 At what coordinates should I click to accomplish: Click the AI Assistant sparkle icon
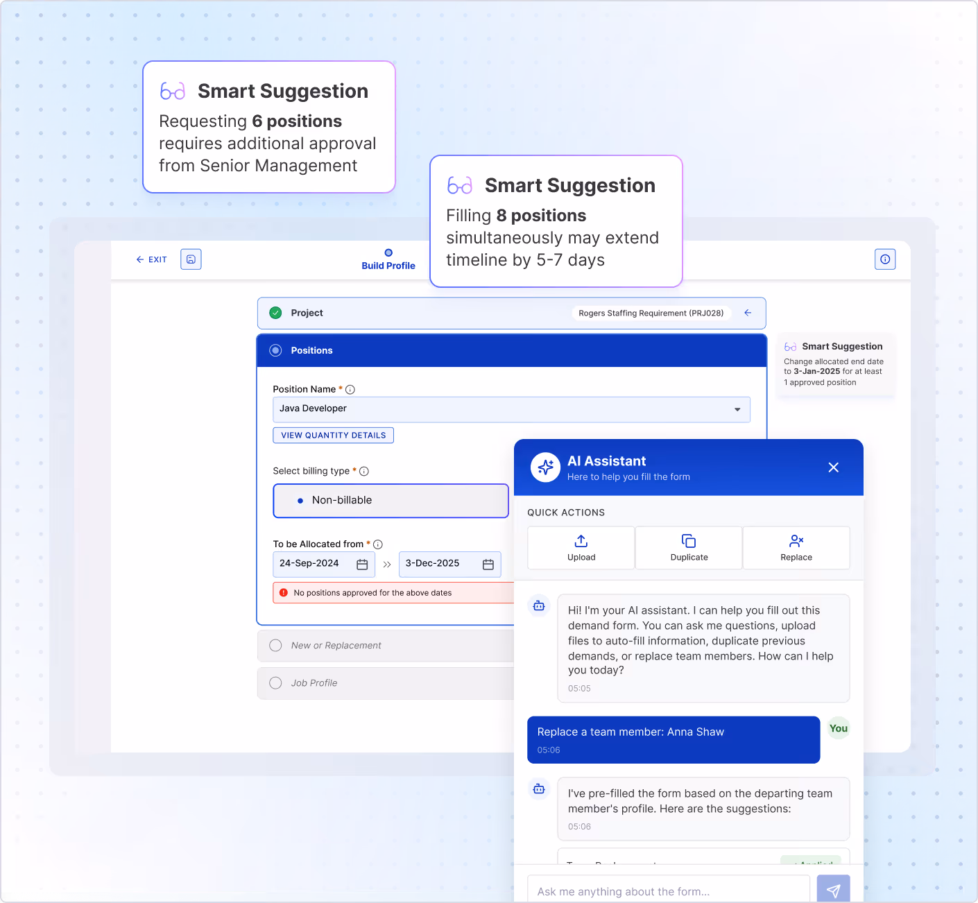(545, 467)
